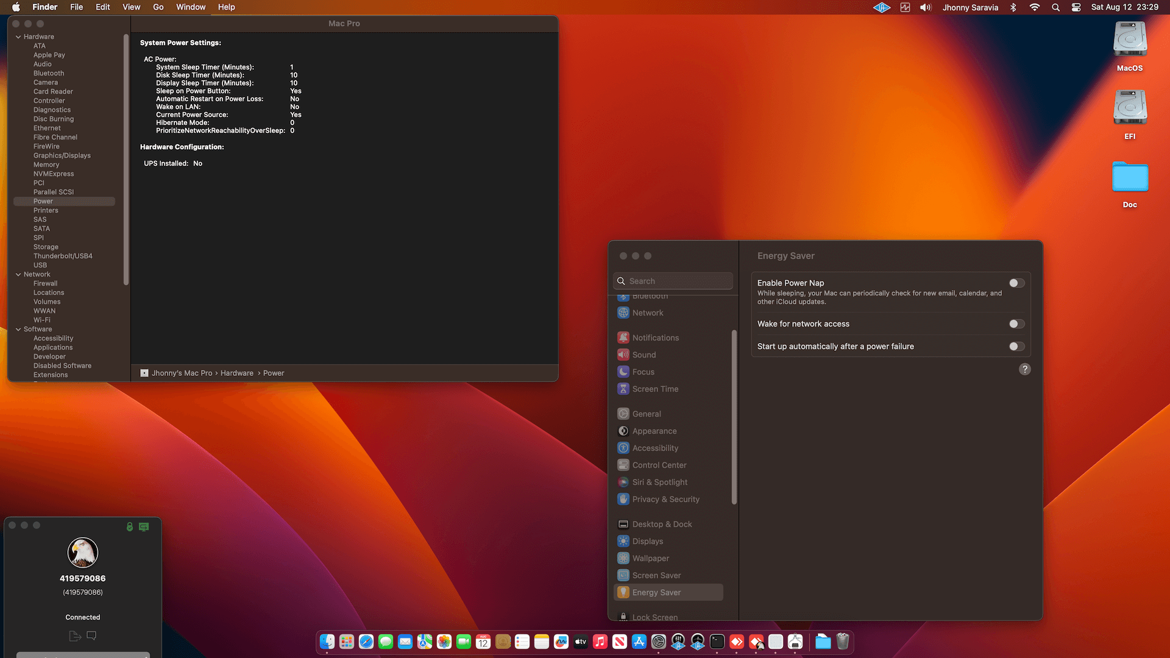The width and height of the screenshot is (1170, 658).
Task: Open Finder from the Dock
Action: tap(327, 642)
